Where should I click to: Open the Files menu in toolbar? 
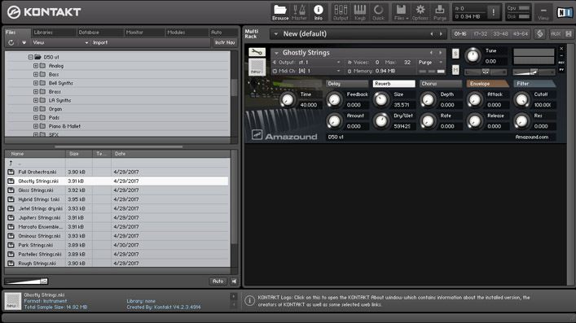401,12
